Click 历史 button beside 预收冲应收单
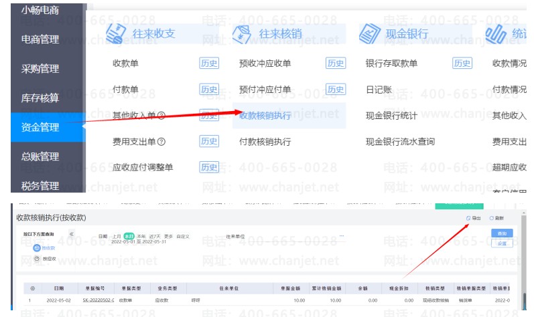This screenshot has height=317, width=534. (336, 63)
